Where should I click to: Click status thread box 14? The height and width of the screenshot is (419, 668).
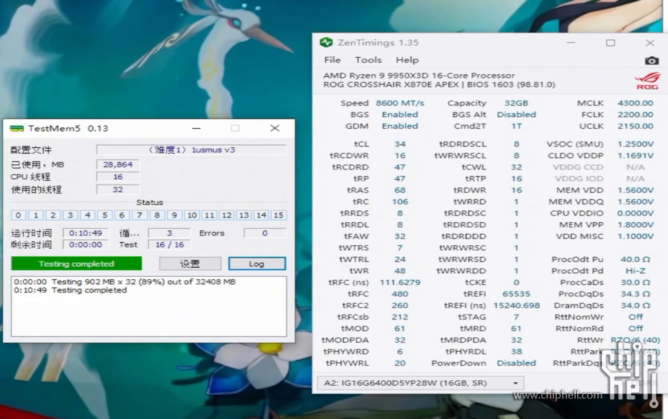coord(261,215)
